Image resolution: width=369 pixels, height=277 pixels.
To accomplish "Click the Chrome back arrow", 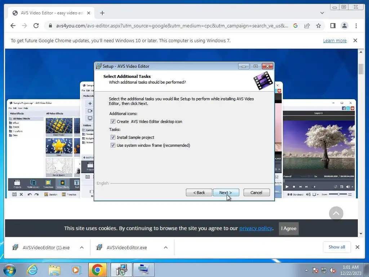I will (13, 26).
